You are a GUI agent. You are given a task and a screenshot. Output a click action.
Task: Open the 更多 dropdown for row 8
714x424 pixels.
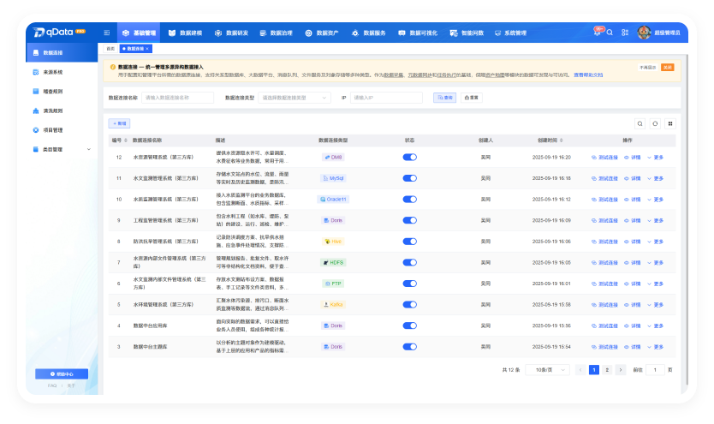655,242
